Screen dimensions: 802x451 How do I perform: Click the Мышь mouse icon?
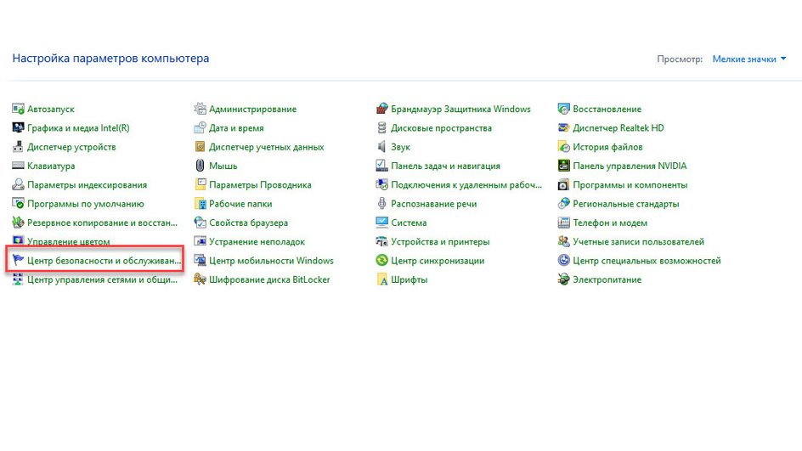tap(200, 166)
